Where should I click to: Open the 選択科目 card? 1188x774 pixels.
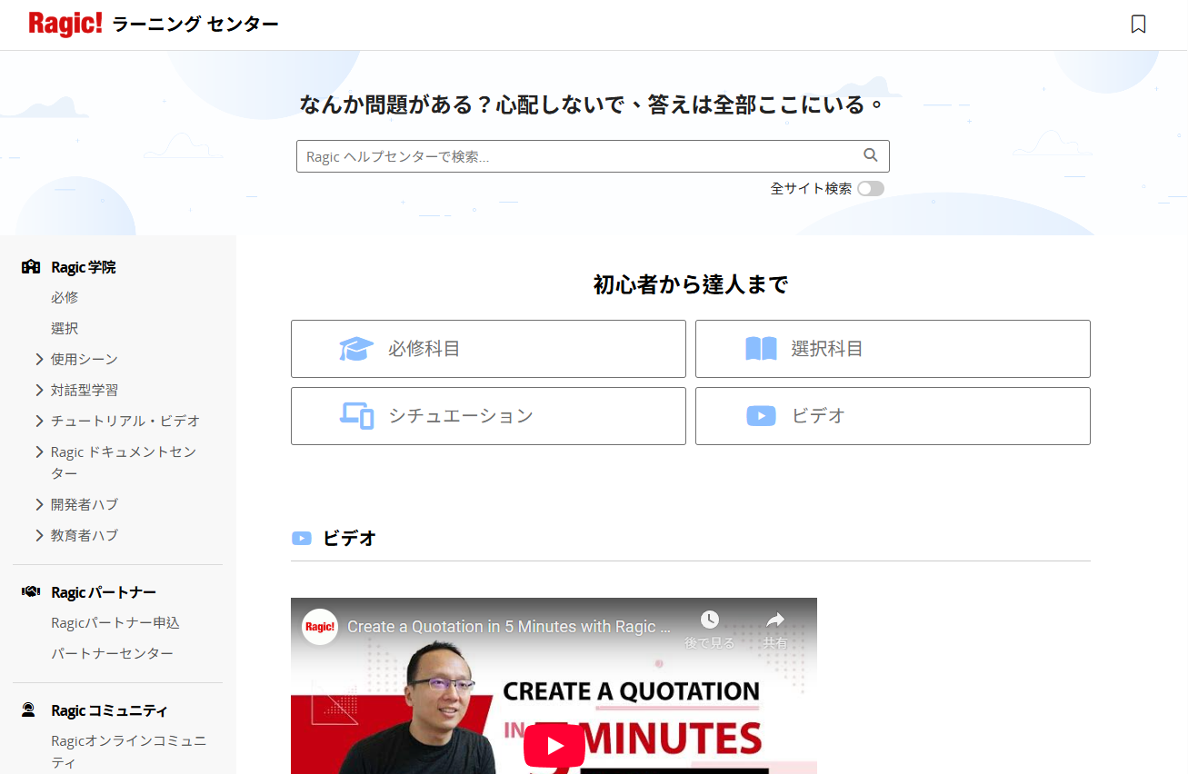[893, 349]
